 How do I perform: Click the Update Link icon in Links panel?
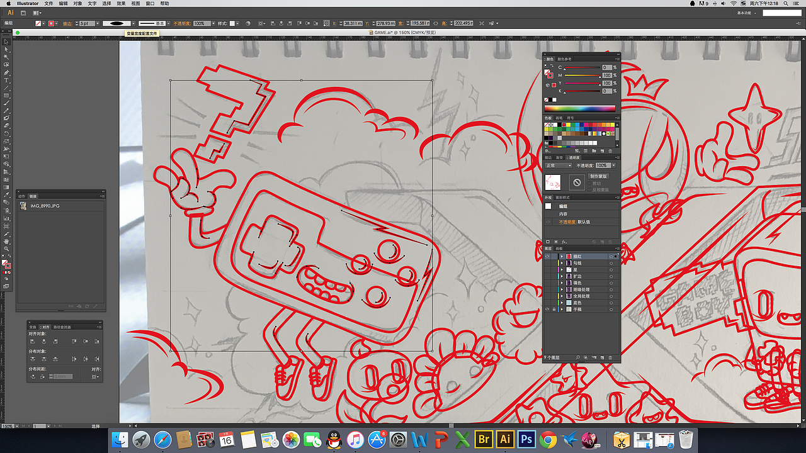coord(87,306)
